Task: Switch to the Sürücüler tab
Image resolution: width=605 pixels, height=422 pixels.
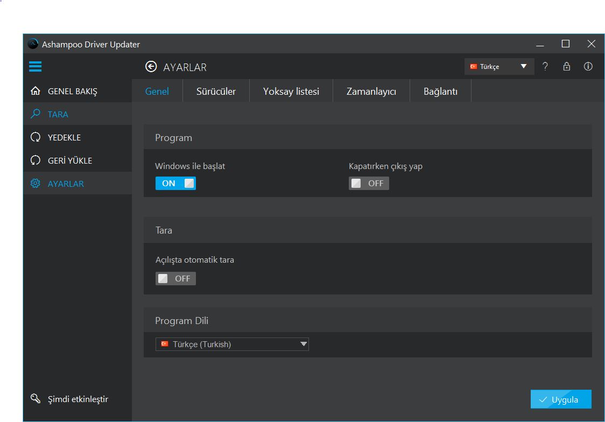Action: tap(216, 92)
